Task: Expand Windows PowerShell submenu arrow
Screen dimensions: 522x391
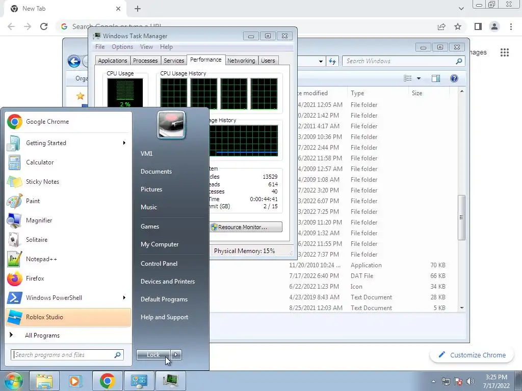Action: pyautogui.click(x=124, y=297)
